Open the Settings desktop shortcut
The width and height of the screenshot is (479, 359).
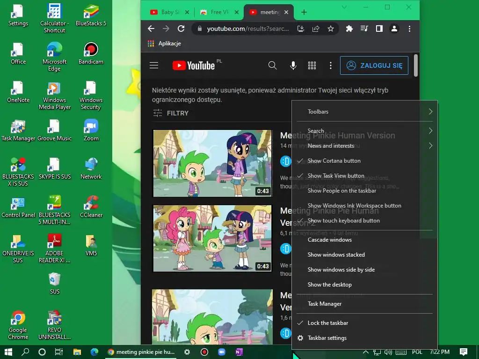click(x=18, y=15)
